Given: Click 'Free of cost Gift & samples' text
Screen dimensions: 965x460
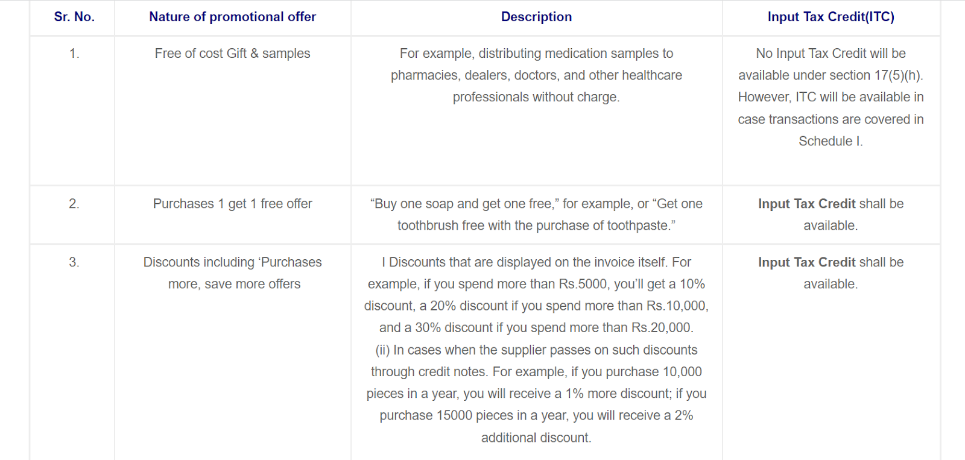Looking at the screenshot, I should [232, 54].
